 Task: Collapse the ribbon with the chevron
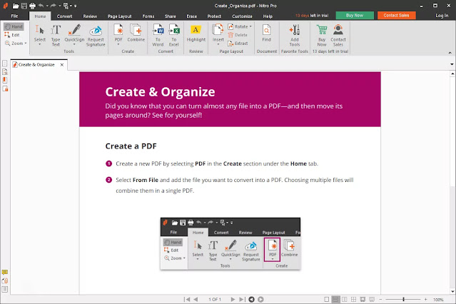pos(450,53)
